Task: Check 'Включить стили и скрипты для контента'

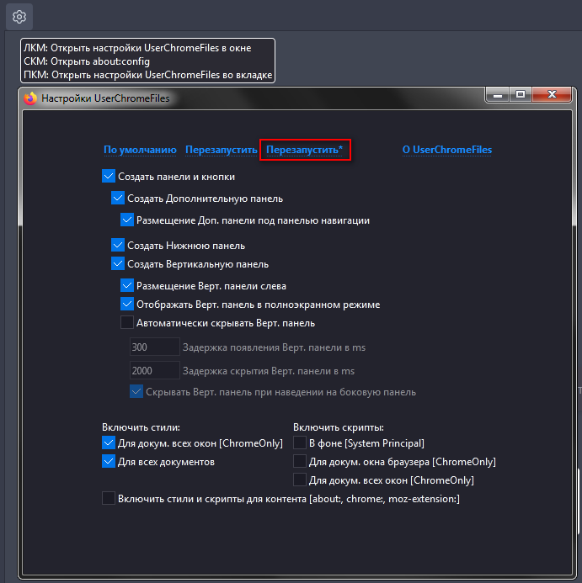Action: click(x=109, y=498)
